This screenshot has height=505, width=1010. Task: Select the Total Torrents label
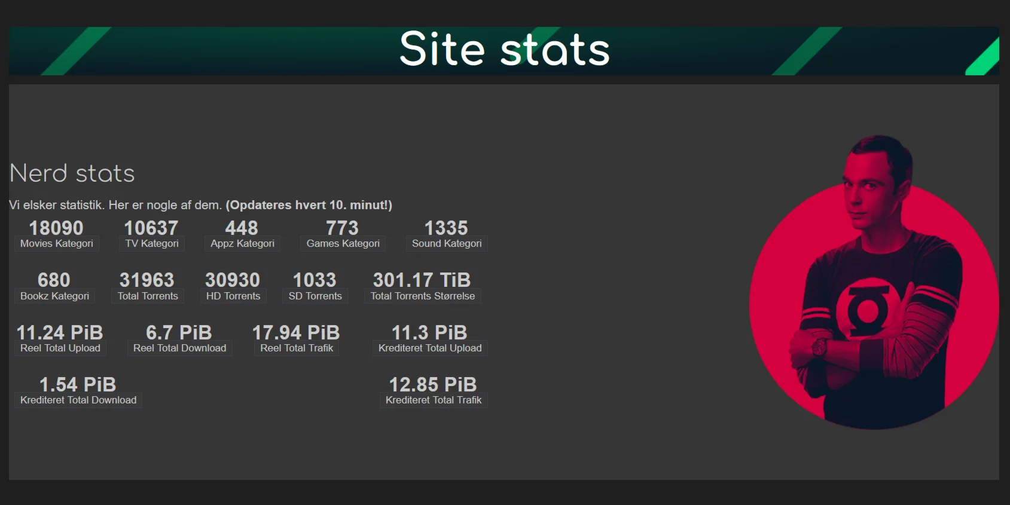coord(148,296)
